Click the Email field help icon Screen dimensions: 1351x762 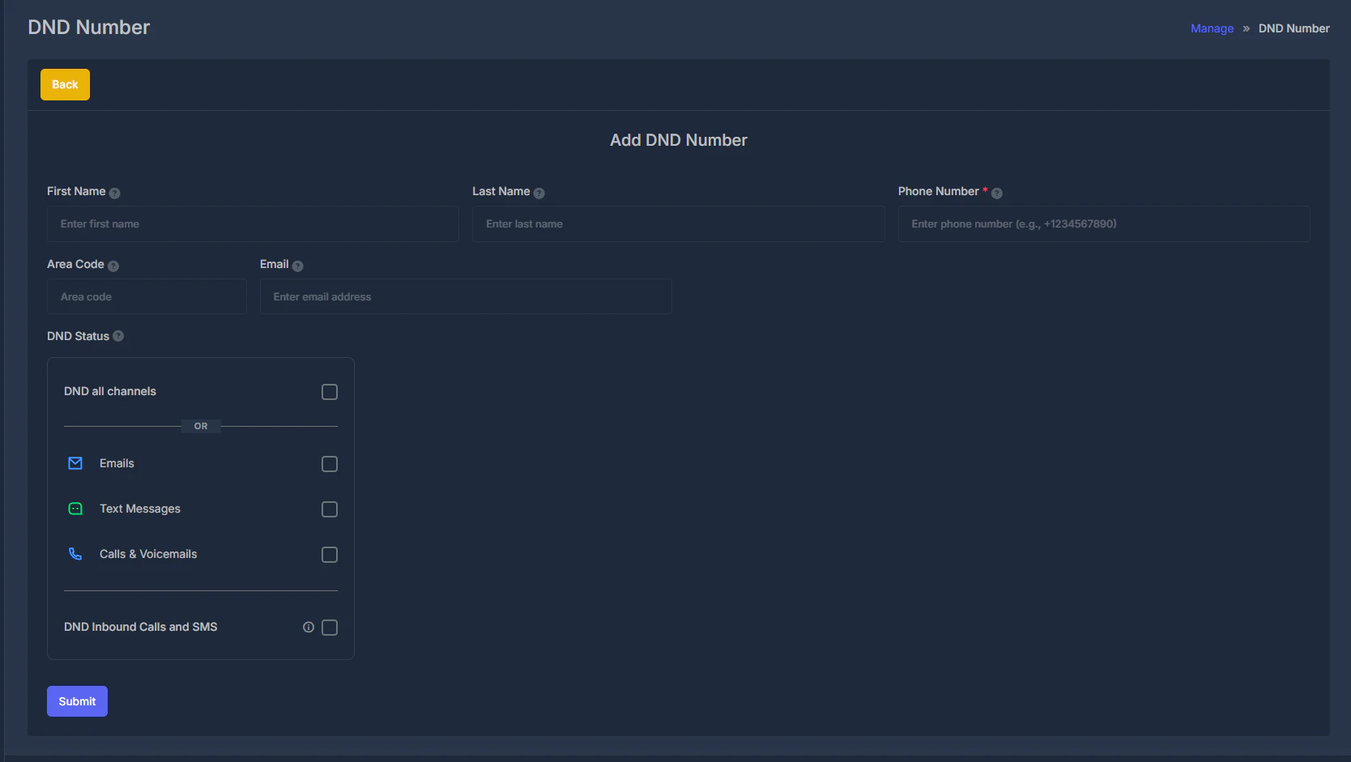click(x=297, y=266)
